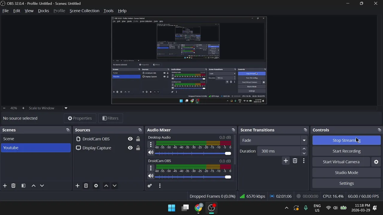The height and width of the screenshot is (215, 383).
Task: Add a configurable transition plus icon
Action: pyautogui.click(x=286, y=161)
